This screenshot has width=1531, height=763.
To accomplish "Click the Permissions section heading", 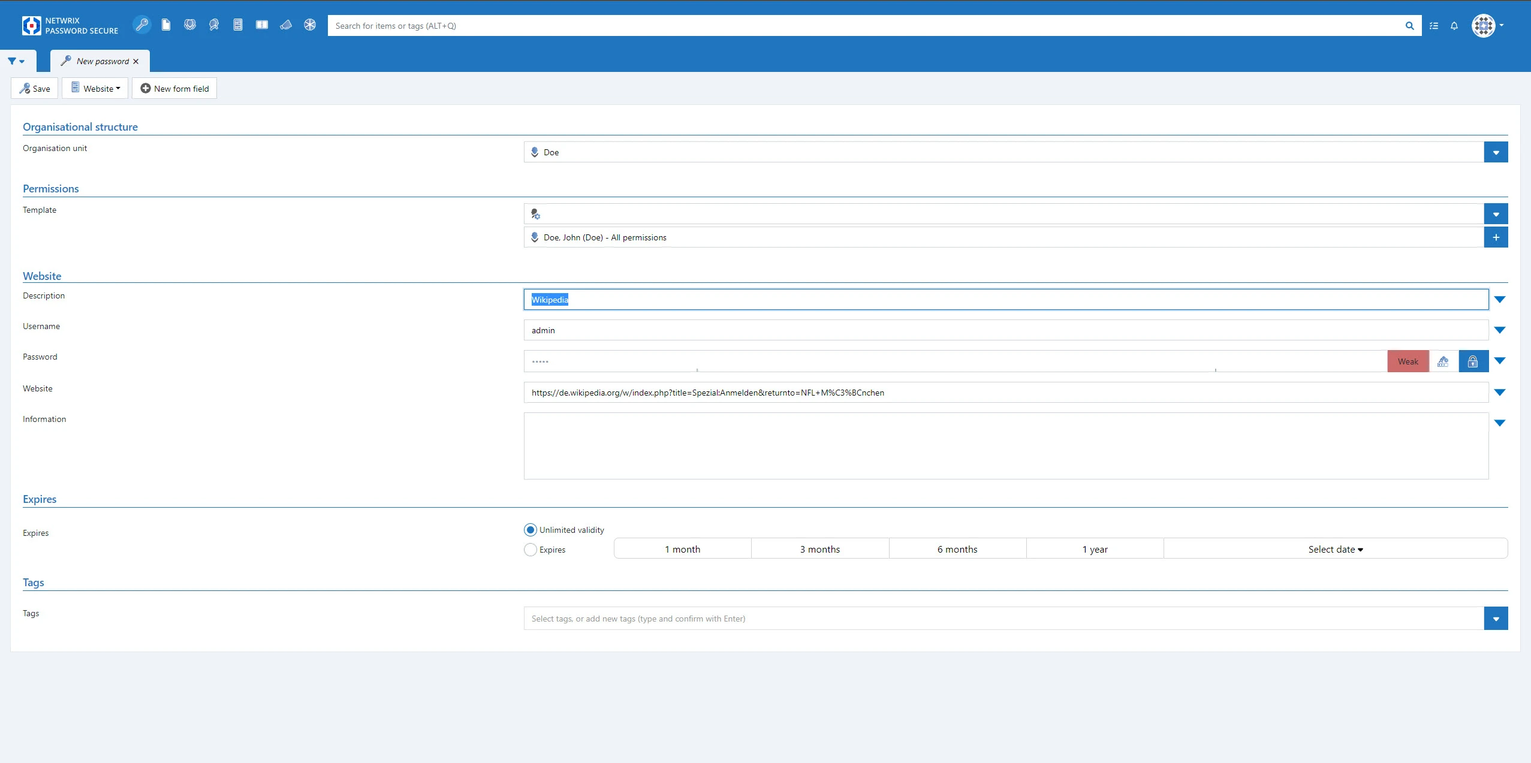I will coord(51,189).
